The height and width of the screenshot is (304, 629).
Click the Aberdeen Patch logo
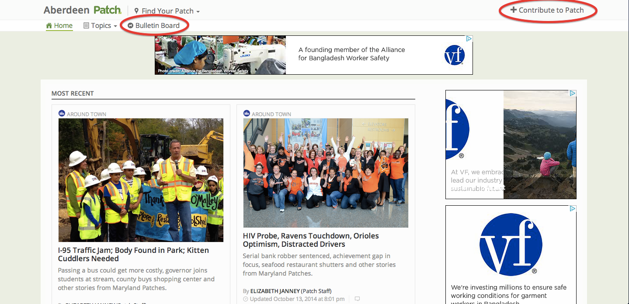pos(83,10)
